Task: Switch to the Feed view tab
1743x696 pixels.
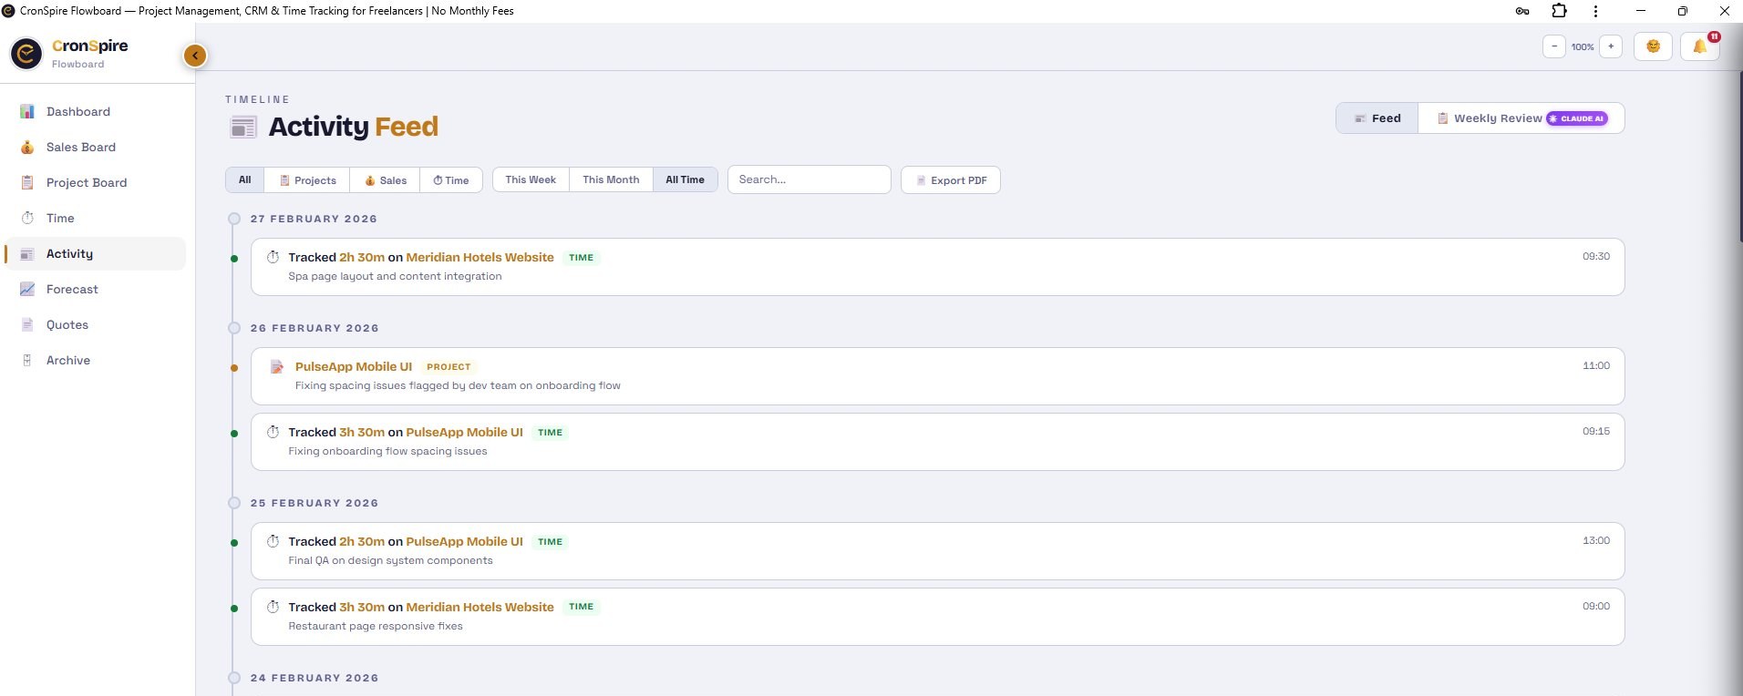Action: (1377, 118)
